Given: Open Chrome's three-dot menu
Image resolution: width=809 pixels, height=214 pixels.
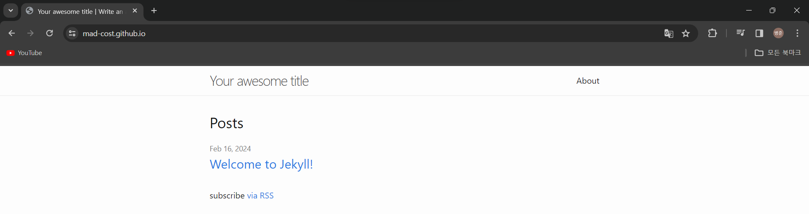Looking at the screenshot, I should [797, 33].
